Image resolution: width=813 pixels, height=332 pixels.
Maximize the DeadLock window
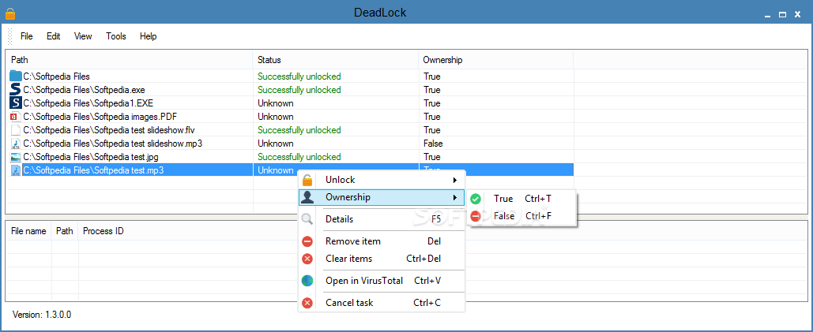pyautogui.click(x=782, y=15)
